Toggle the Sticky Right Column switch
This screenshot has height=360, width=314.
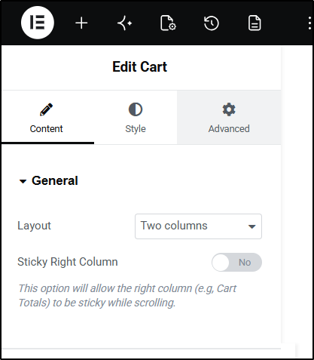[236, 262]
